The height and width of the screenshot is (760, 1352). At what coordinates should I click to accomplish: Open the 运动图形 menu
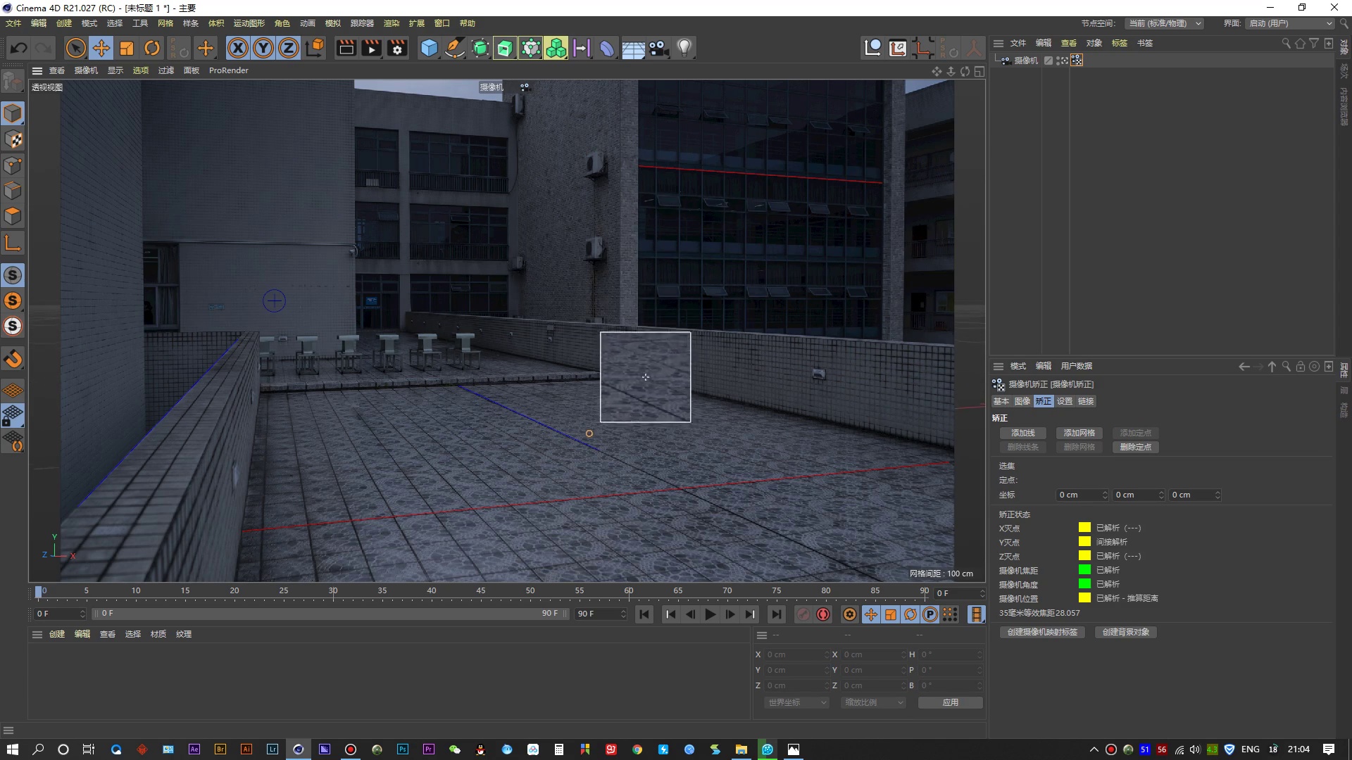coord(249,23)
